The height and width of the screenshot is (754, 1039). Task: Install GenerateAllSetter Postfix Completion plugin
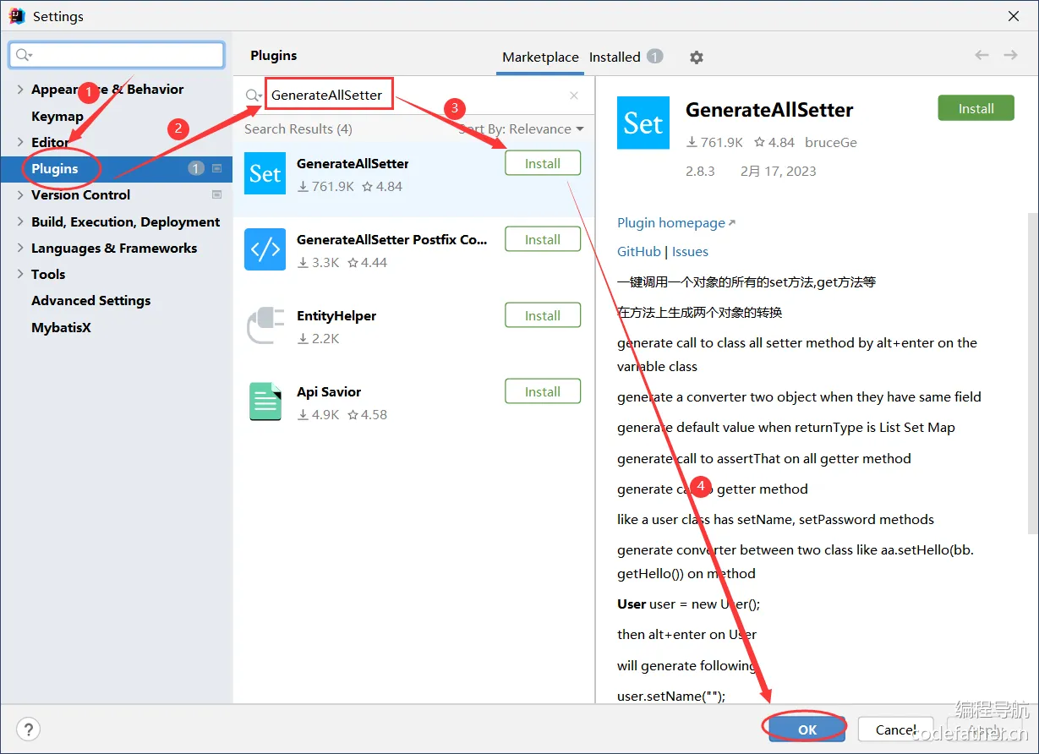pos(543,239)
